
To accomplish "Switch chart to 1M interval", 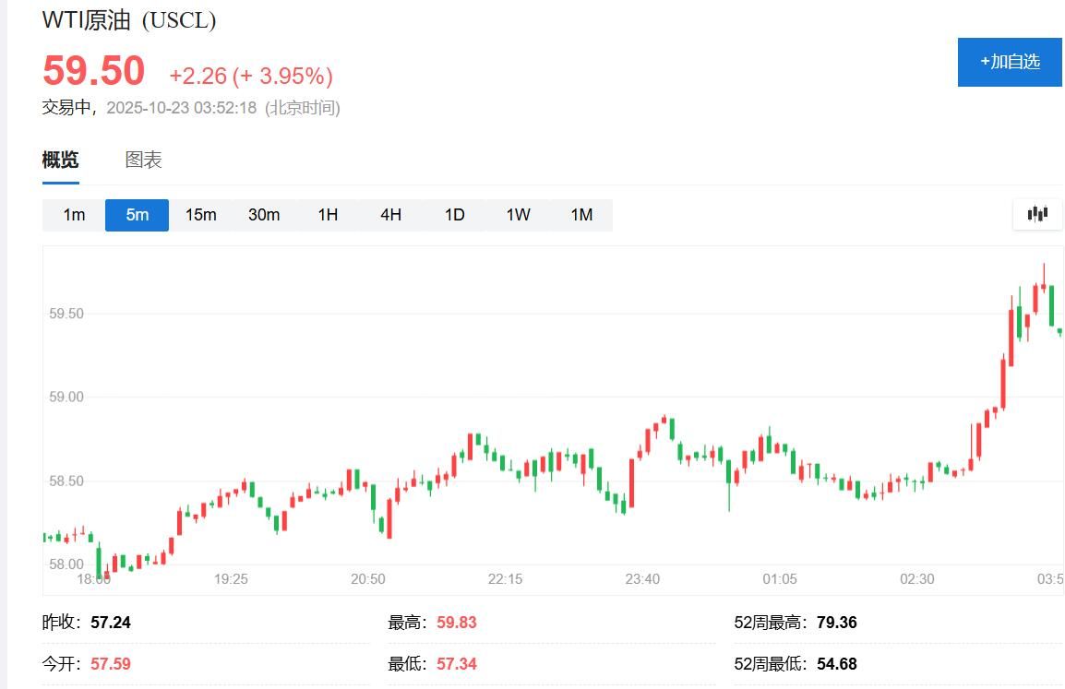I will pyautogui.click(x=581, y=214).
